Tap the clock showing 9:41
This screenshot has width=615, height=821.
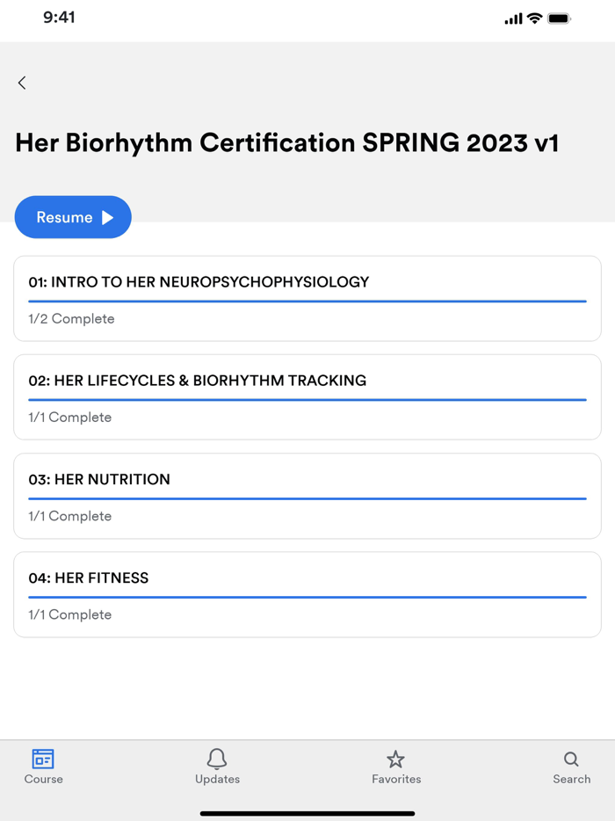[x=60, y=17]
